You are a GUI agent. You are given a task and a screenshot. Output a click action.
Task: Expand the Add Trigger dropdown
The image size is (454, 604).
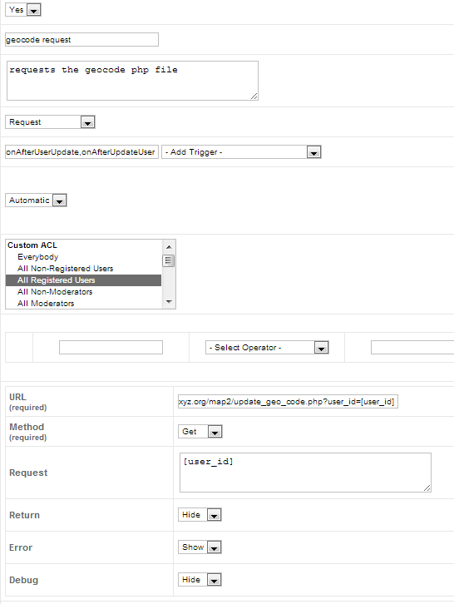pyautogui.click(x=241, y=151)
